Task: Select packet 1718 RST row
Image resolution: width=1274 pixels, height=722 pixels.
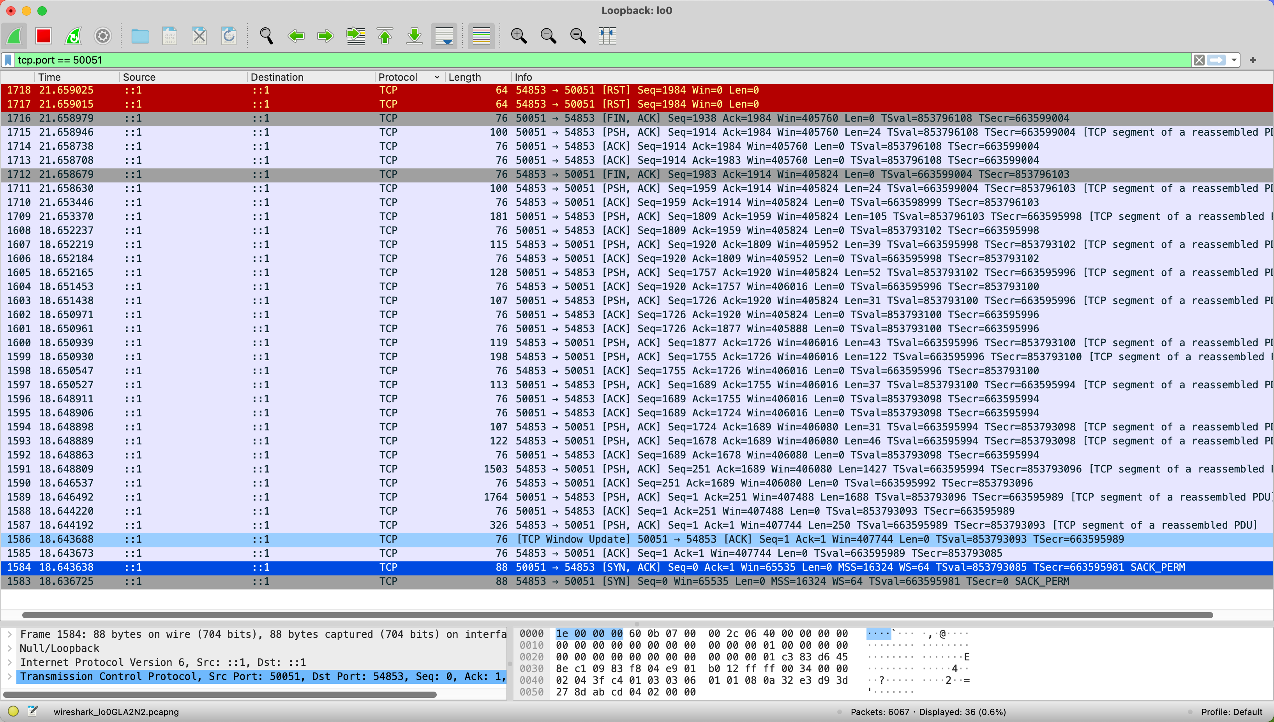Action: [637, 90]
